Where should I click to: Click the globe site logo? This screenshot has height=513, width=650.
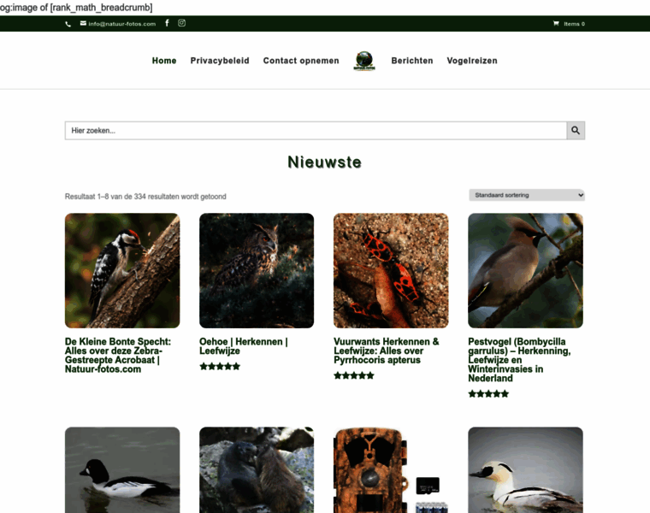(x=364, y=61)
